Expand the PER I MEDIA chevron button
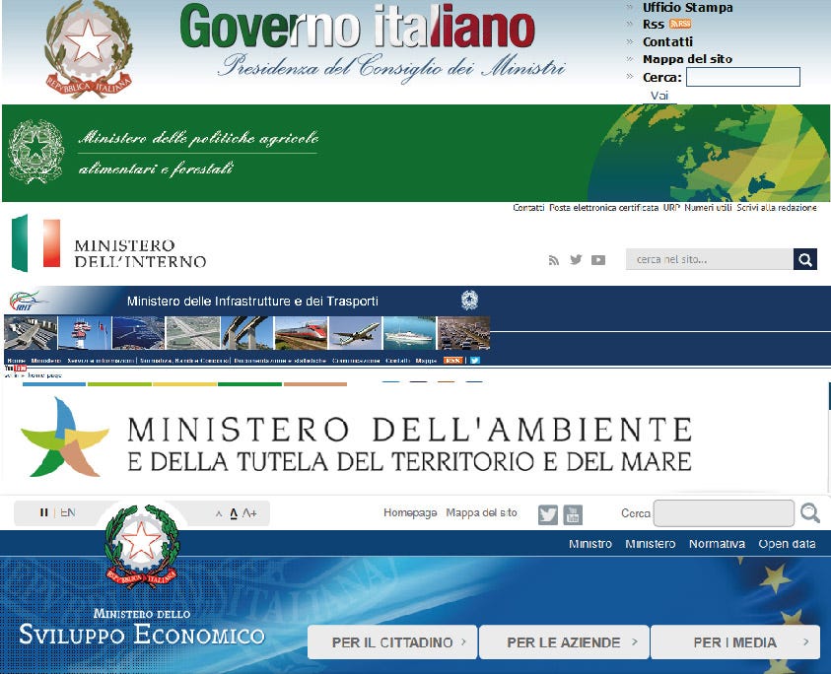831x674 pixels. 735,642
